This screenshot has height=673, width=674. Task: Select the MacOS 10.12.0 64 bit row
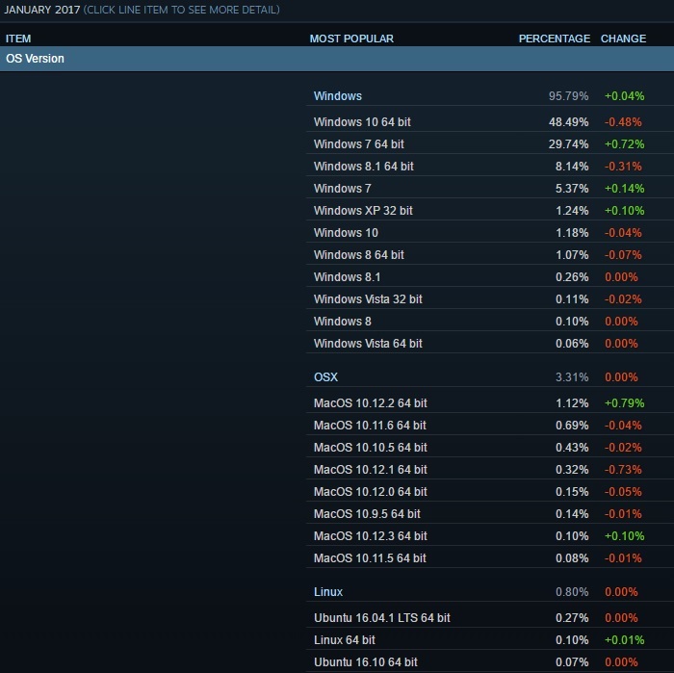(x=489, y=492)
